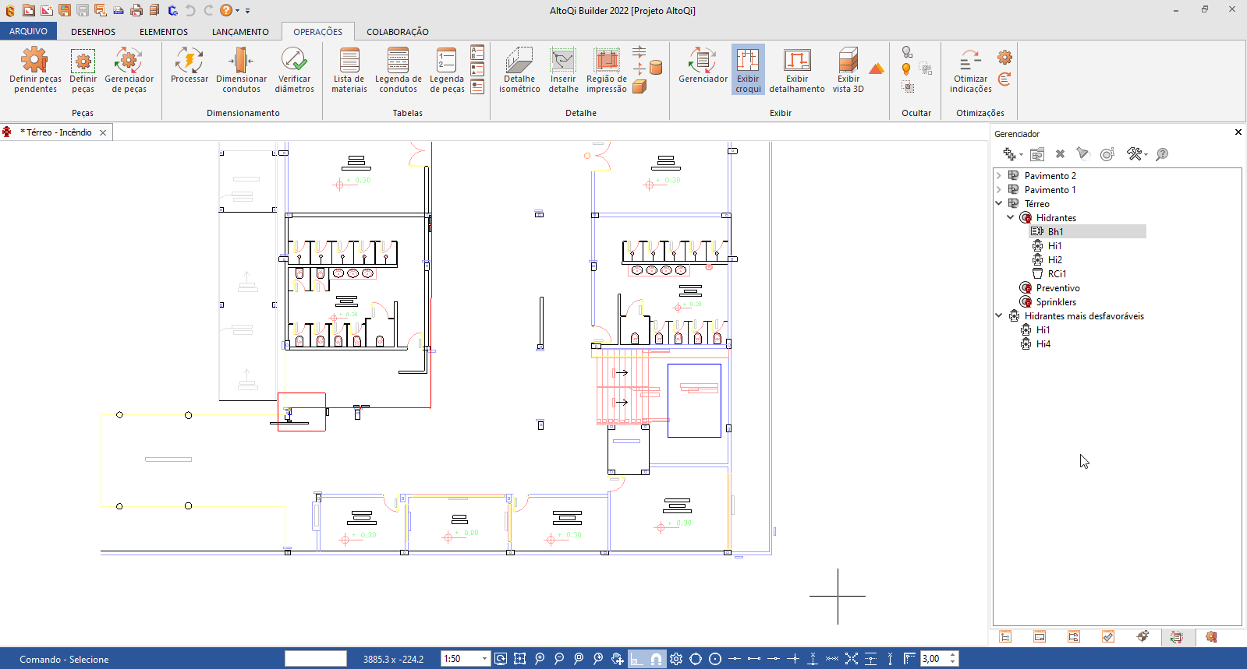Screen dimensions: 1247x669
Task: Collapse the Hidrantes tree node
Action: [x=1011, y=218]
